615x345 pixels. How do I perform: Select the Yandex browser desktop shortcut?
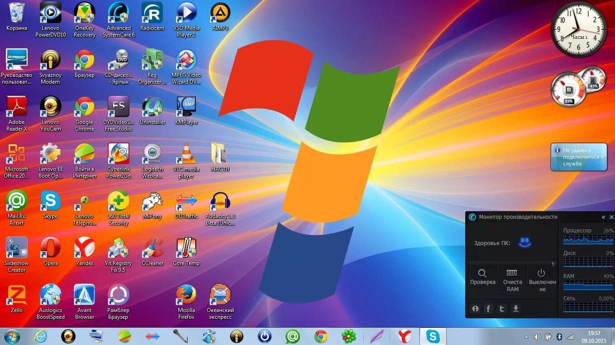(85, 252)
